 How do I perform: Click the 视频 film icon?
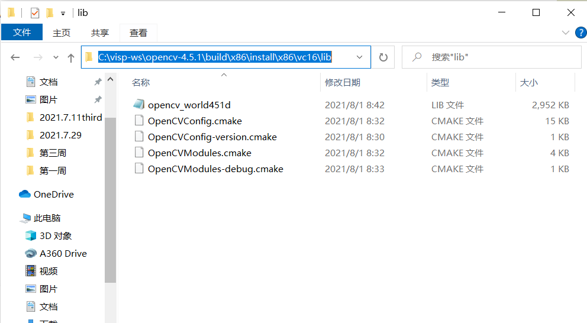tap(31, 270)
